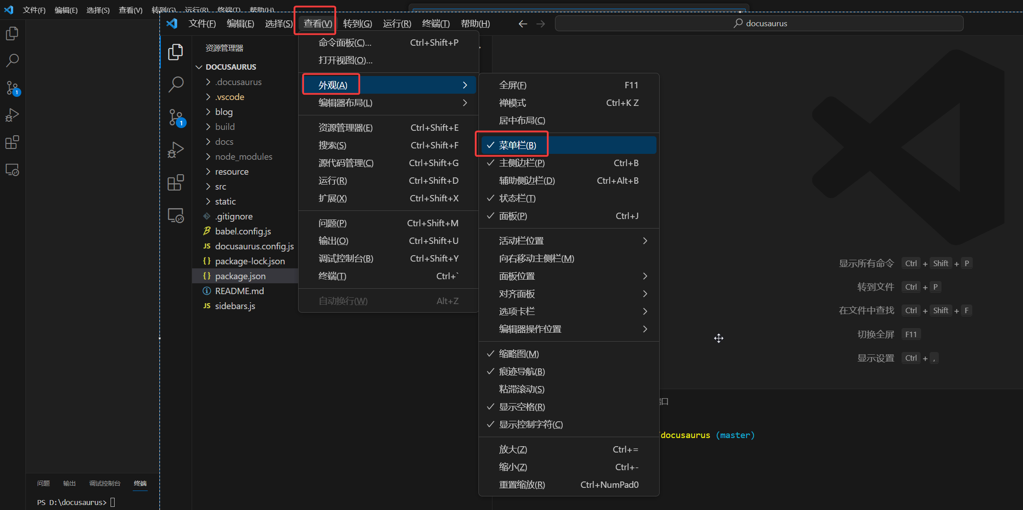Go forward with the right arrow navigation button
This screenshot has width=1023, height=510.
click(x=540, y=24)
